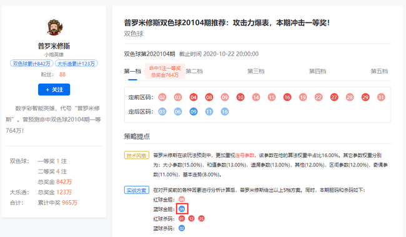Open the 双色球累计842万 badge
The image size is (406, 237).
pos(32,64)
